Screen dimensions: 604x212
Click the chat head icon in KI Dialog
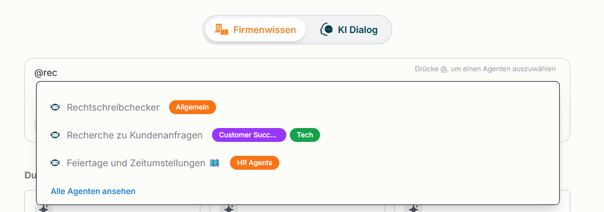pos(326,30)
